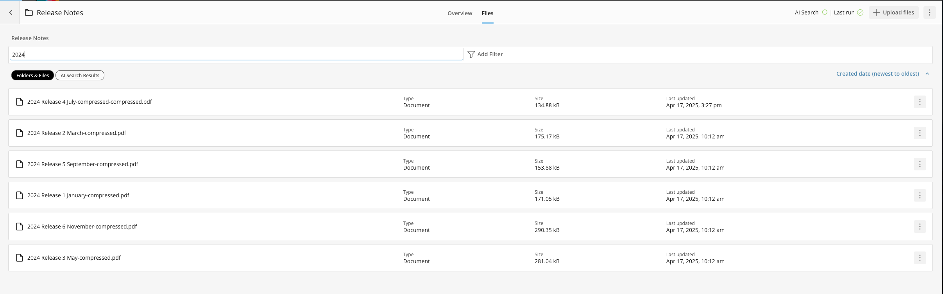The height and width of the screenshot is (294, 943).
Task: Click the AI Search status circle icon
Action: coord(825,12)
